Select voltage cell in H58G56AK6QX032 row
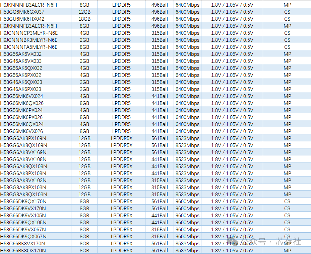Screen dimensions: 311x254 tap(232, 68)
